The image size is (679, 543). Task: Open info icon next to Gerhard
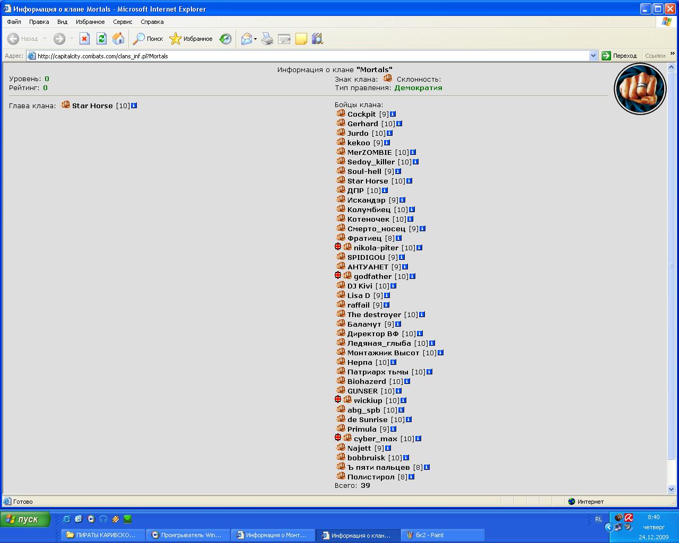[x=399, y=124]
